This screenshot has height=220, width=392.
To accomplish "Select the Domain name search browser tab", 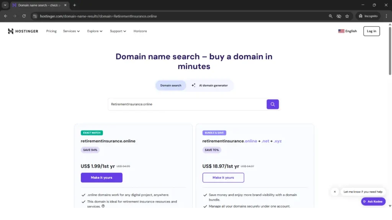I will tap(39, 5).
